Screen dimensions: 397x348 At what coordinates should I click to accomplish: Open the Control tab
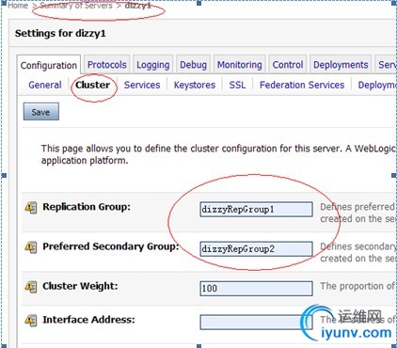pyautogui.click(x=288, y=65)
